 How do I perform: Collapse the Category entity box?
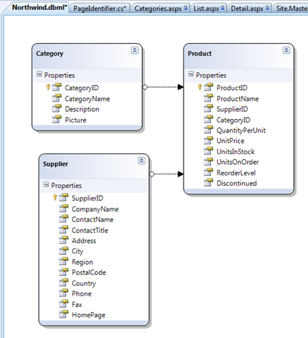[x=134, y=50]
